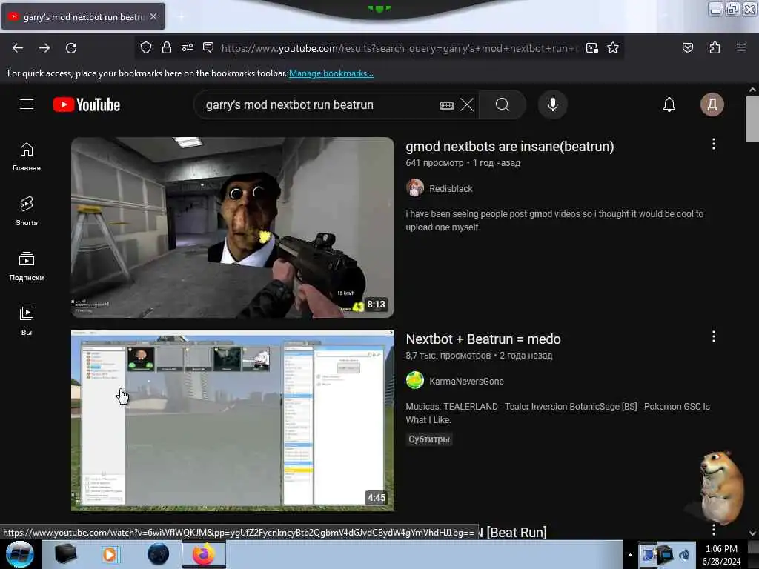Go to the YouTube home logo
Viewport: 759px width, 569px height.
pos(87,104)
